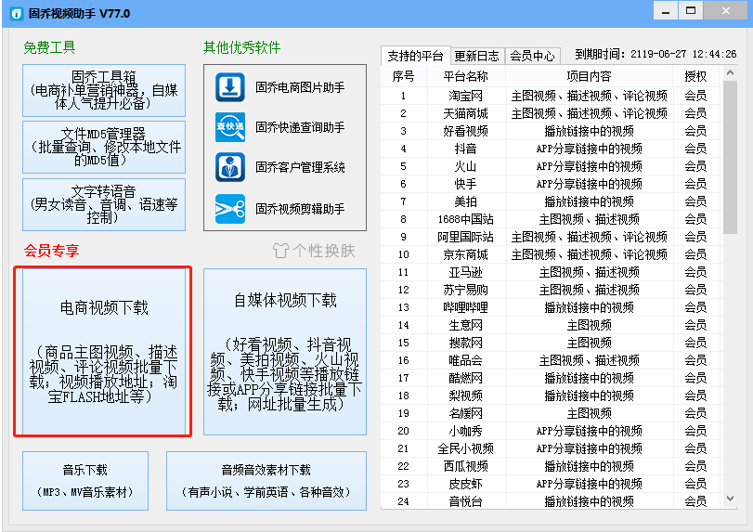
Task: Select the 美拍 row
Action: point(552,201)
